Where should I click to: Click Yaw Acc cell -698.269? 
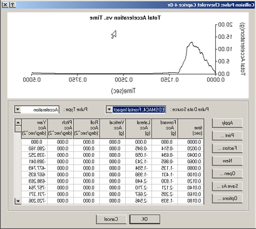pos(34,181)
